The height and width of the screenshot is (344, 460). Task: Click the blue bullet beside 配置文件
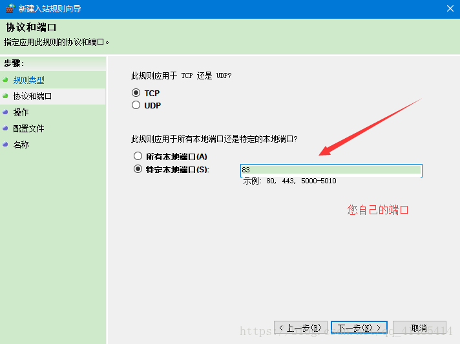[x=5, y=128]
